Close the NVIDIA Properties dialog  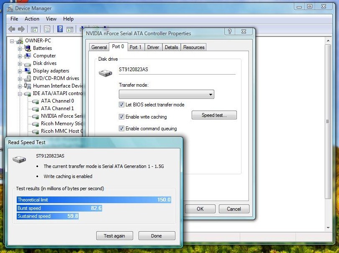(244, 31)
